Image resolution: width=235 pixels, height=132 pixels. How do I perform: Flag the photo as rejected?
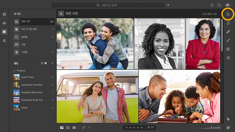[152, 128]
